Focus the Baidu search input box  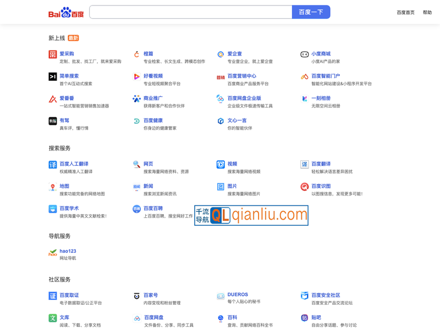[x=190, y=12]
